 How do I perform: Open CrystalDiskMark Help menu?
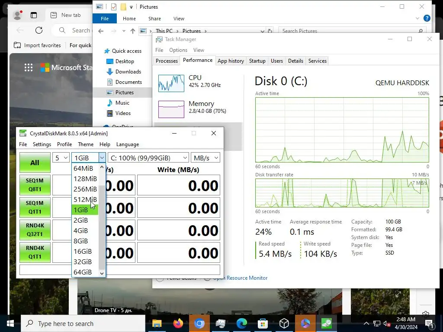click(105, 144)
